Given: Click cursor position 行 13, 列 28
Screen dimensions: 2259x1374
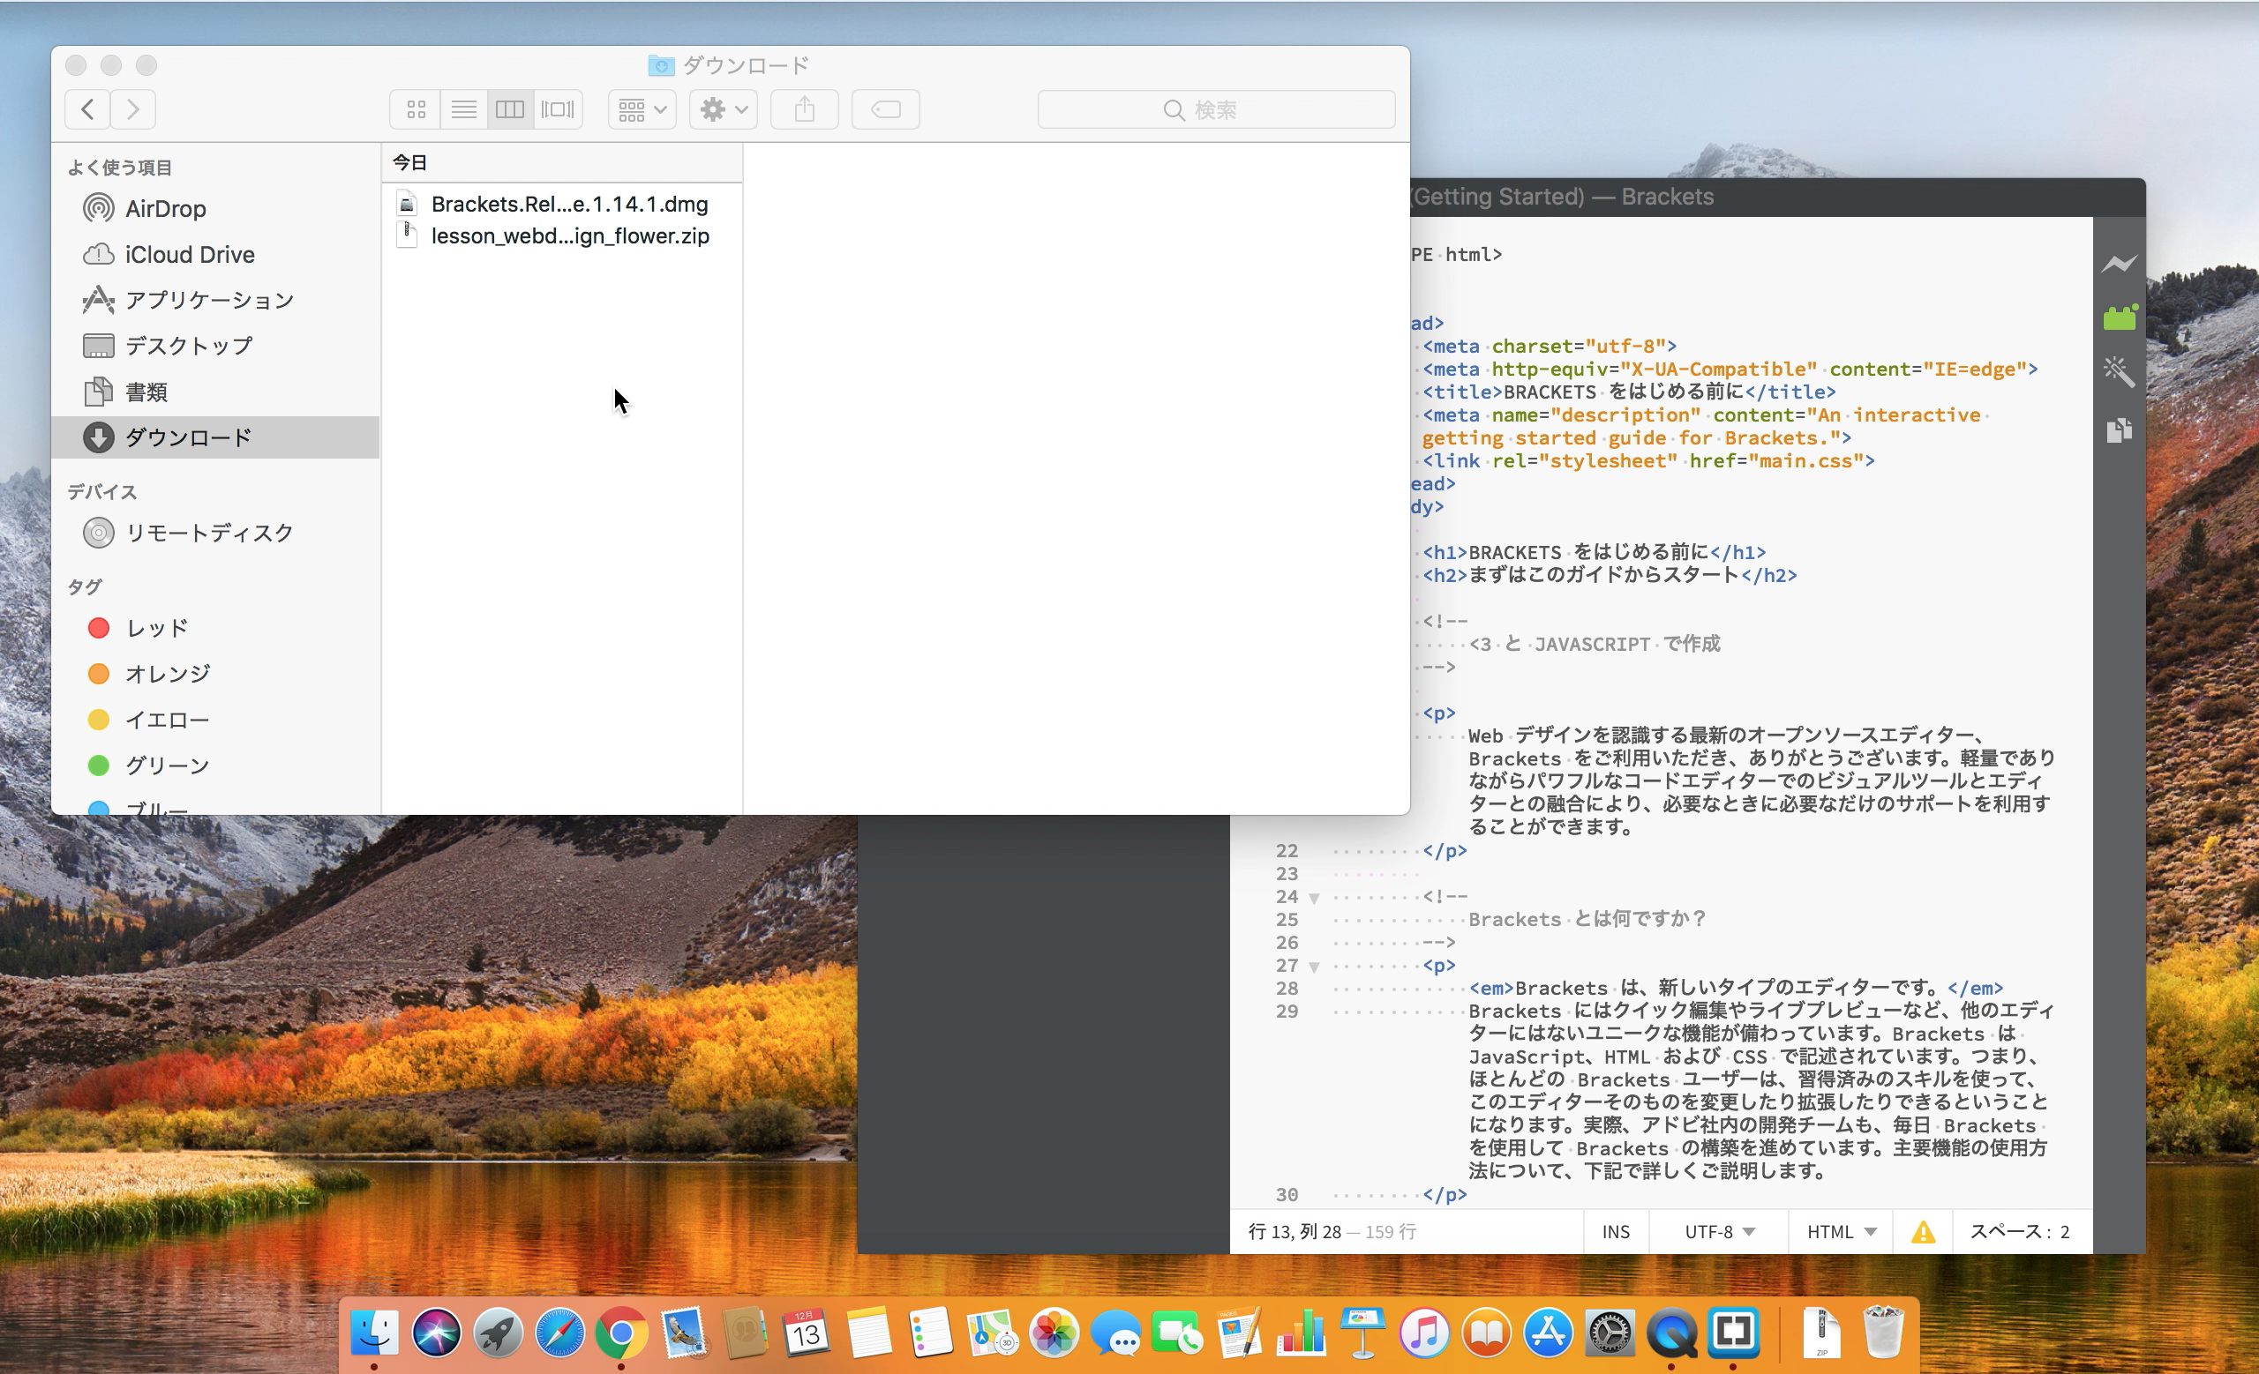Looking at the screenshot, I should pyautogui.click(x=1294, y=1232).
